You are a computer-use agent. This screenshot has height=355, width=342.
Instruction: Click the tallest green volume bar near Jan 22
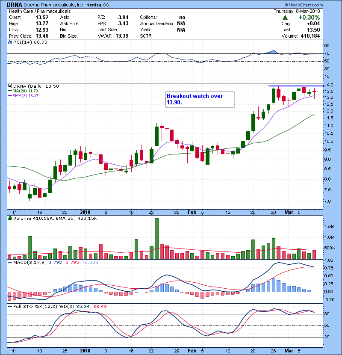[156, 239]
